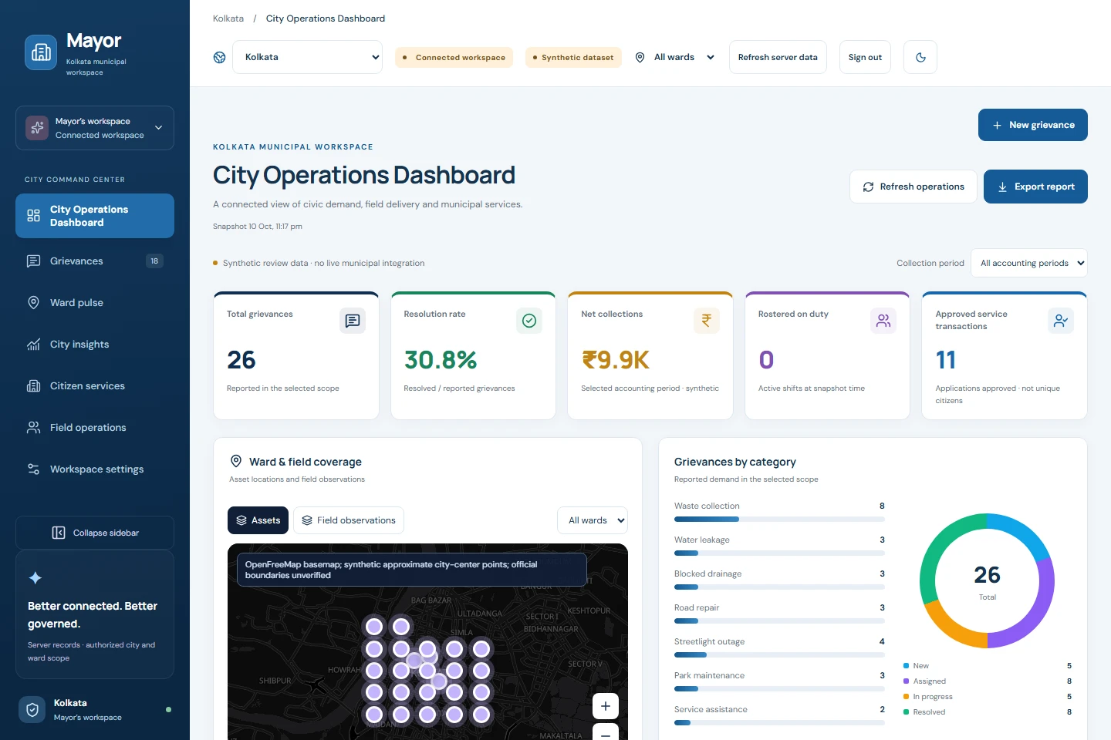
Task: Click the Workspace settings sliders icon
Action: [33, 469]
